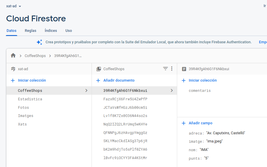267x167 pixels.
Task: Go to the Uso tab
Action: (x=69, y=31)
